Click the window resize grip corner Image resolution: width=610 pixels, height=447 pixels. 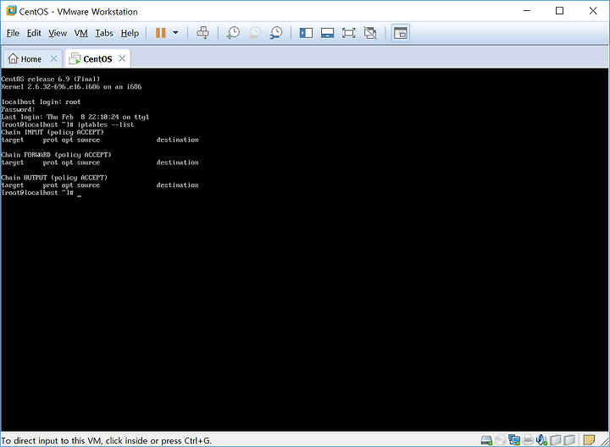605,442
